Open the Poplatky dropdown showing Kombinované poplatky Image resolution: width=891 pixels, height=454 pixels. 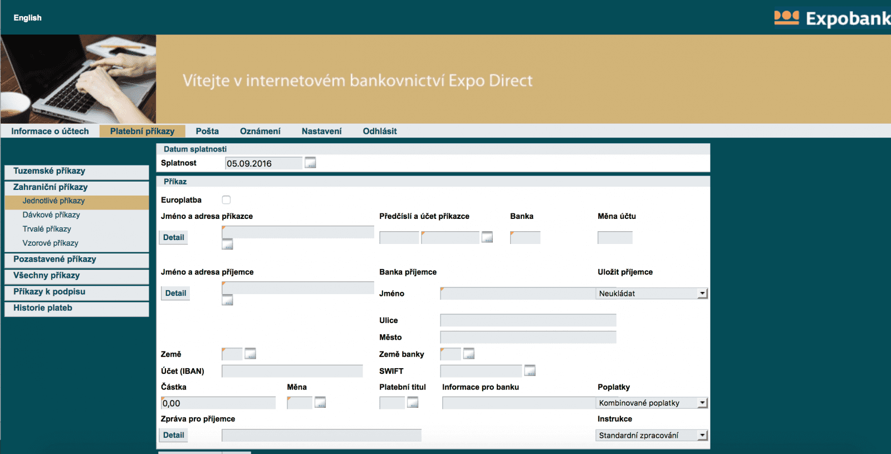tap(652, 403)
